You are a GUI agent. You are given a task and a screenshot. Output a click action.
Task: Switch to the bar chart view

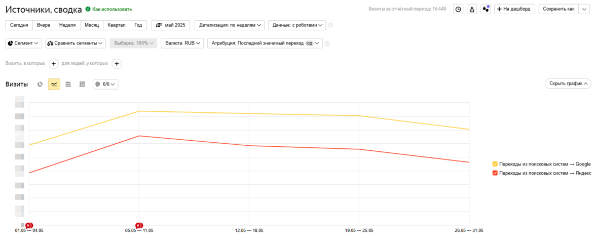coord(82,84)
